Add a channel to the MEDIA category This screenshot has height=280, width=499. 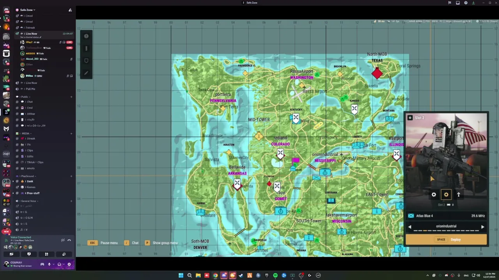[x=71, y=133]
